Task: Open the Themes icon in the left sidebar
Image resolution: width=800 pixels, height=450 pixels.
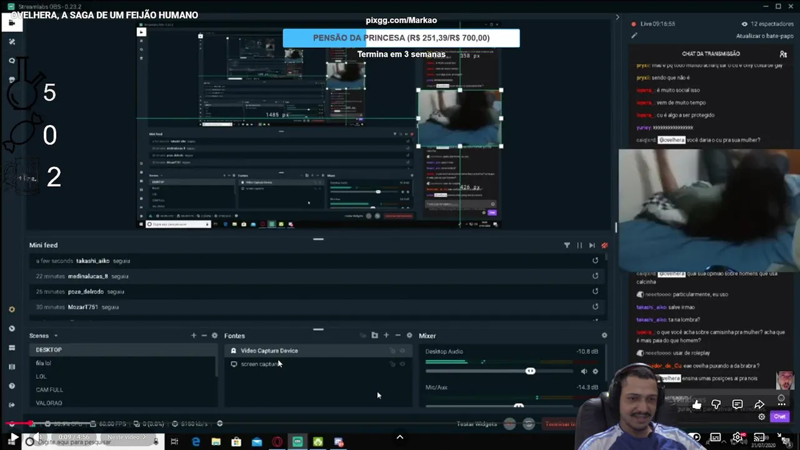Action: coord(12,41)
